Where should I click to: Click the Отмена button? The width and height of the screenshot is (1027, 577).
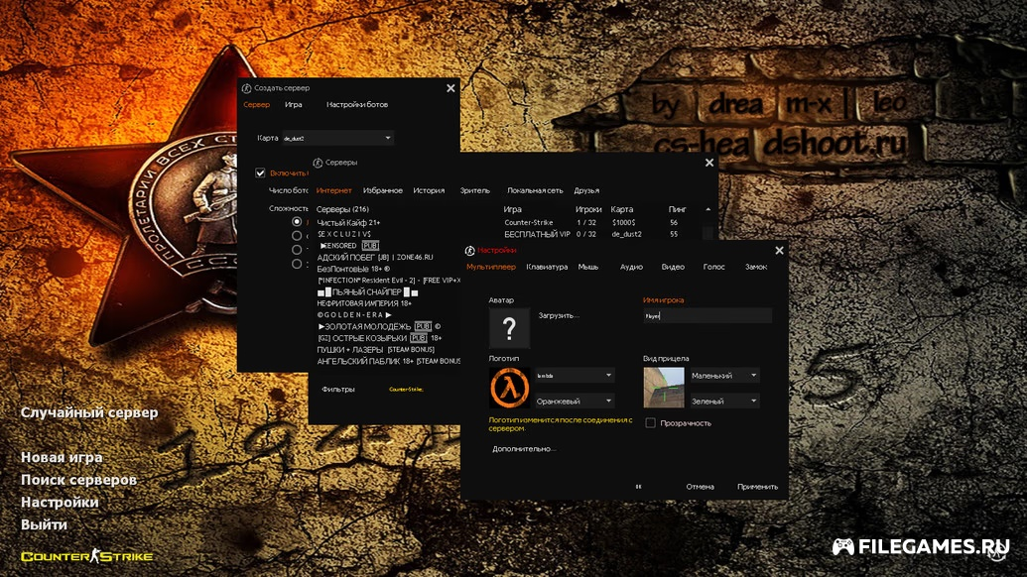701,487
